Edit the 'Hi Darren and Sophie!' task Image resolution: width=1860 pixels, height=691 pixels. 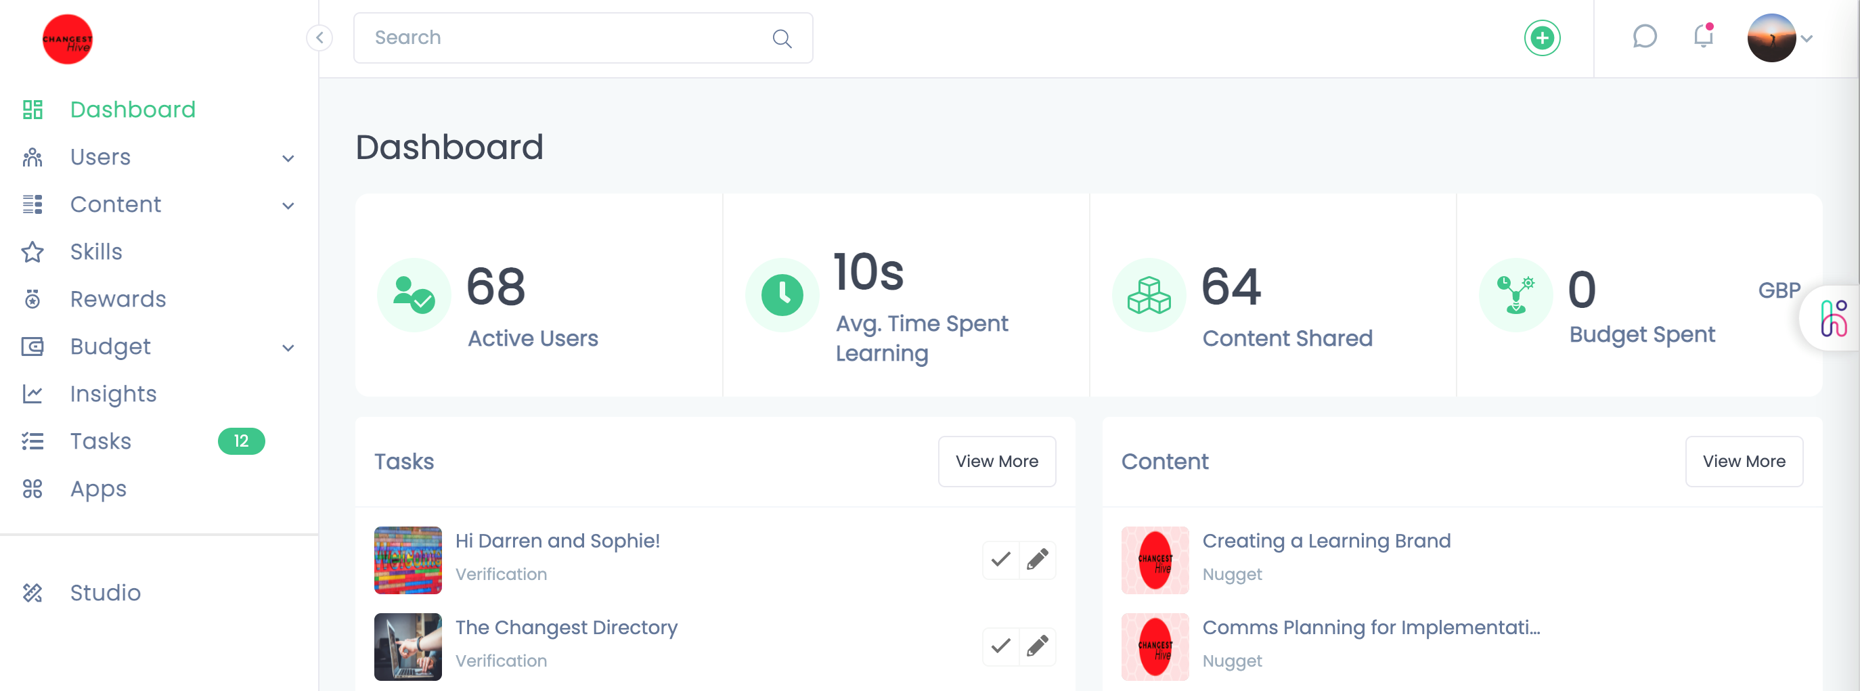1038,560
